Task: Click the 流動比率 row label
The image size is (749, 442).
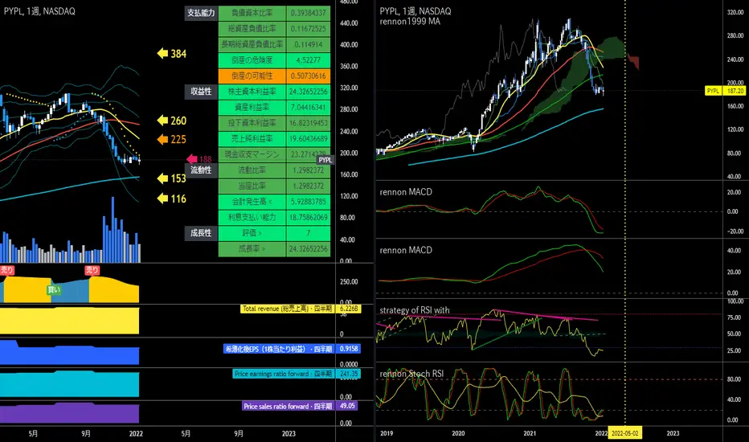Action: (x=252, y=170)
